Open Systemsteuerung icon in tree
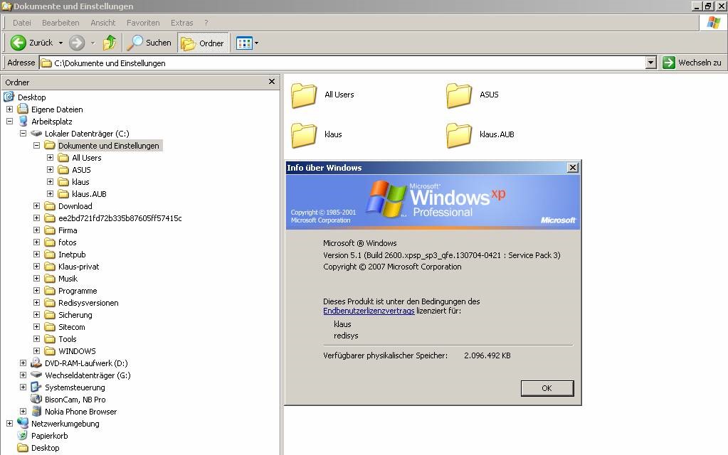728x455 pixels. pos(36,387)
